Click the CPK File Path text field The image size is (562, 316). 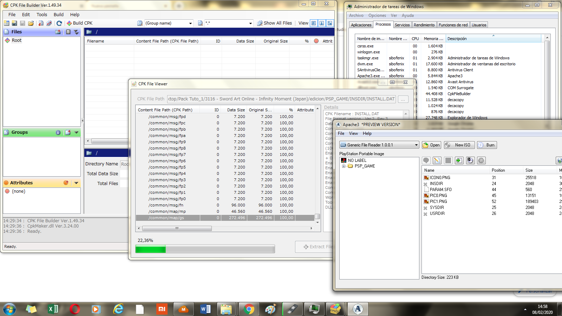click(x=281, y=99)
